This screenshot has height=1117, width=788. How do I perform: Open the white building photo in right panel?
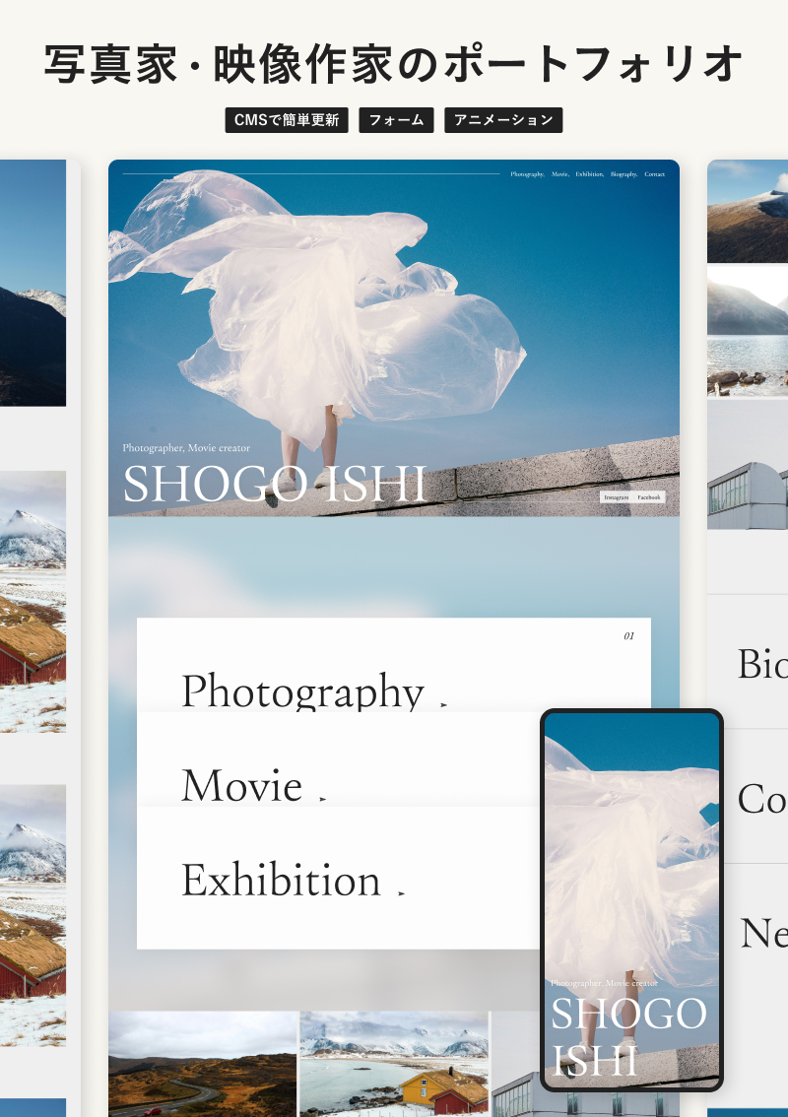pos(748,464)
